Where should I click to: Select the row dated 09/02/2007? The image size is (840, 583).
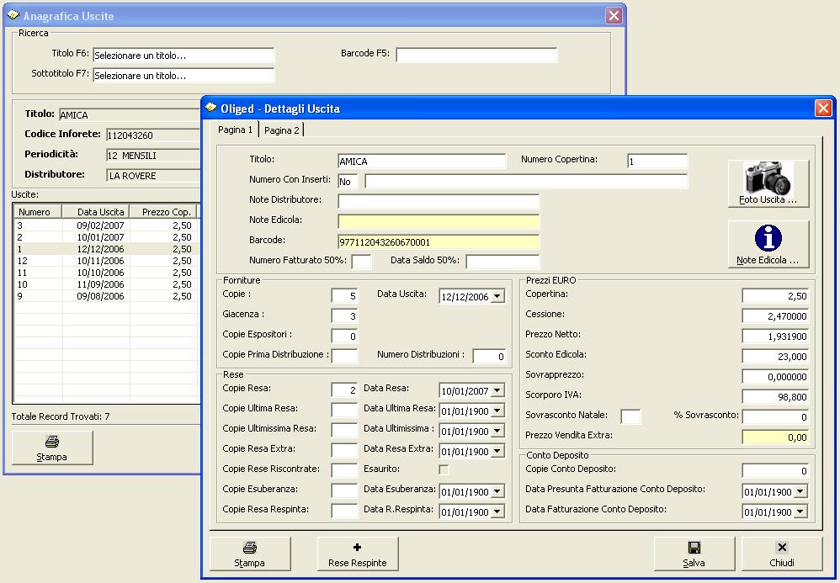107,225
